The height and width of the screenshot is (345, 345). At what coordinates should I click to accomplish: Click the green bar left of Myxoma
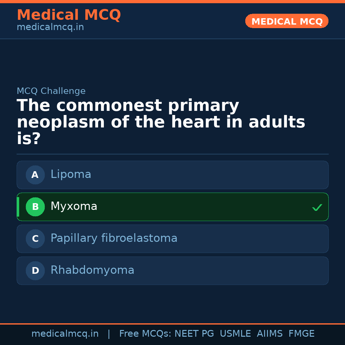[18, 207]
